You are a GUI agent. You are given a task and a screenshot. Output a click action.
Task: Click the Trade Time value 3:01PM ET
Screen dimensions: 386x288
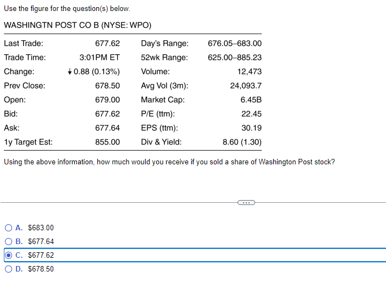pyautogui.click(x=100, y=57)
